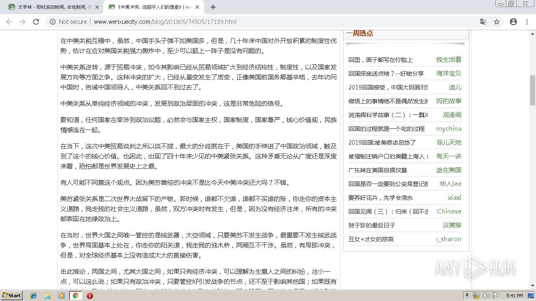Open hot article 润涛阎科学故事（二）
Screen dimensions: 536x301
(388, 115)
